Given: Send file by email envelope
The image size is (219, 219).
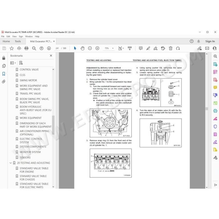Looking at the screenshot, I should point(207,48).
